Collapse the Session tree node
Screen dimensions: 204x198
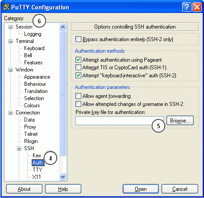[10, 27]
